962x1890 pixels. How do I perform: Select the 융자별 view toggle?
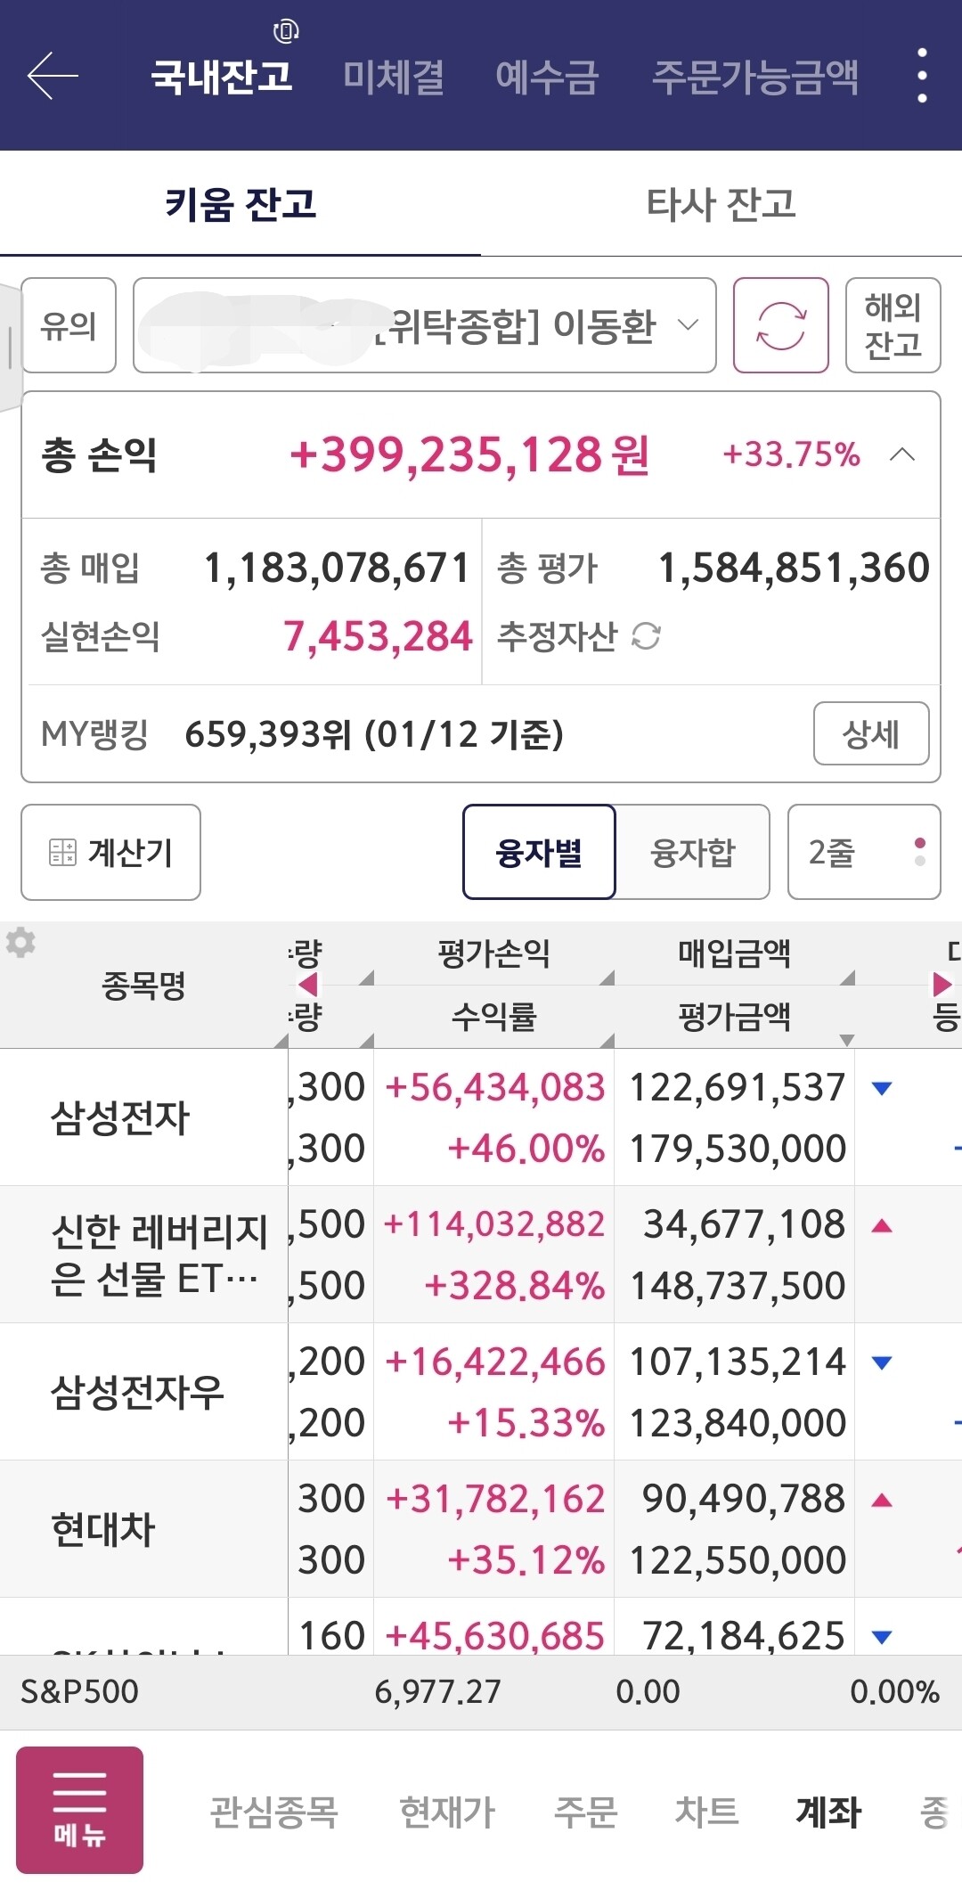(x=539, y=852)
